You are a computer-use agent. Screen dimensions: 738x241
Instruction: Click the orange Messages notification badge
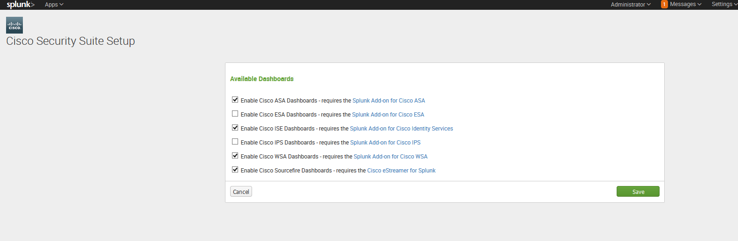[664, 4]
